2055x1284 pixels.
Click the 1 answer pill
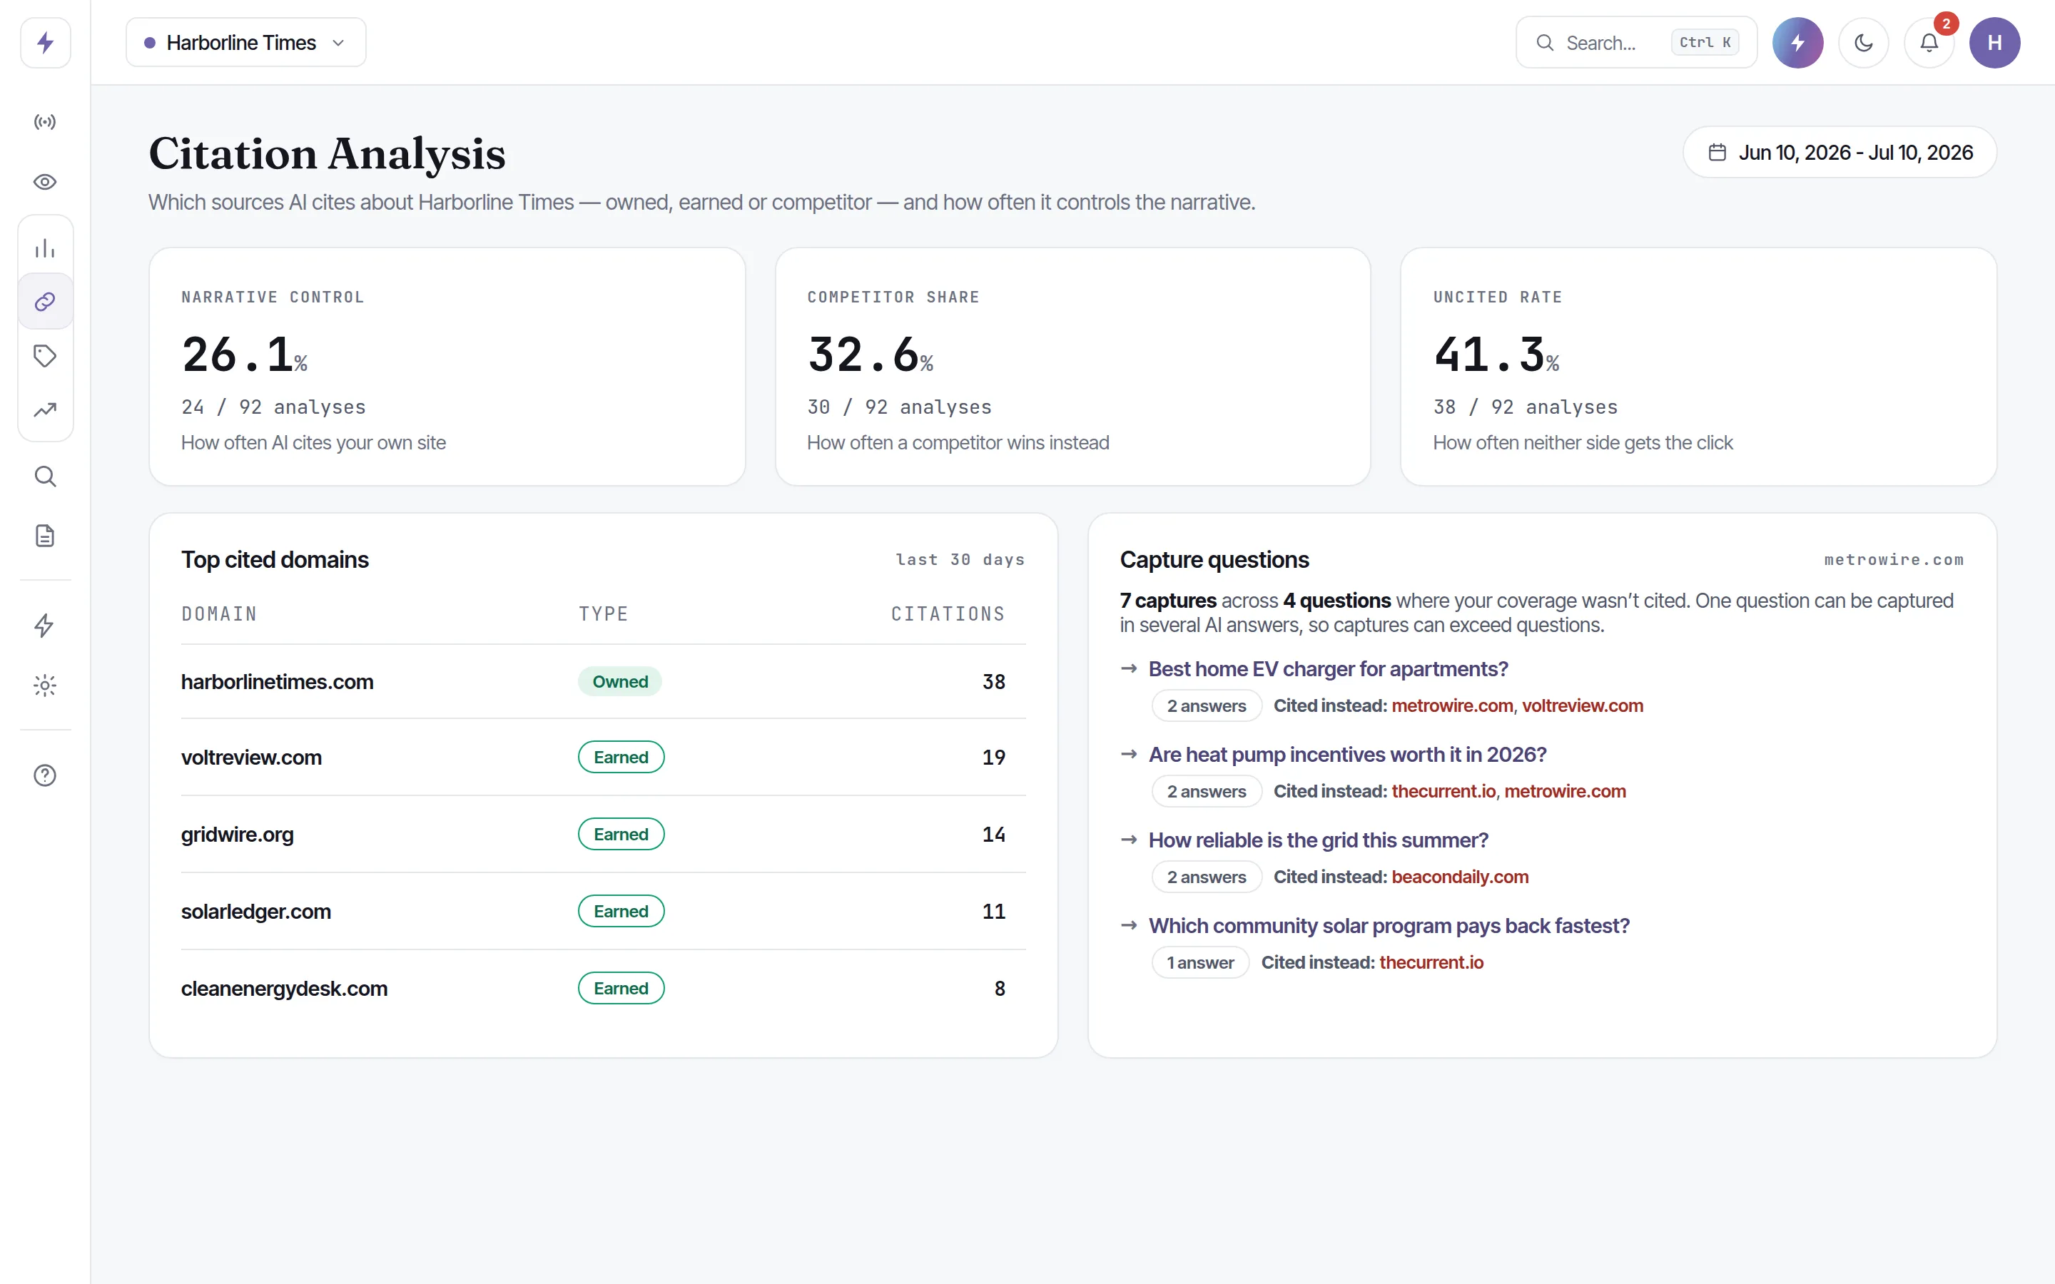coord(1200,963)
